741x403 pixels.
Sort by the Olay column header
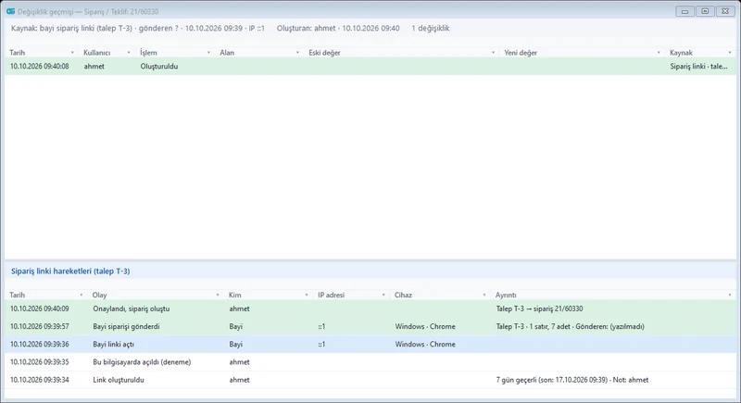[x=99, y=295]
